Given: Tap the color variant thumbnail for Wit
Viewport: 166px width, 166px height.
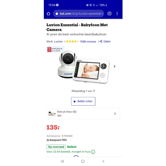Looking at the screenshot, I should [52, 114].
